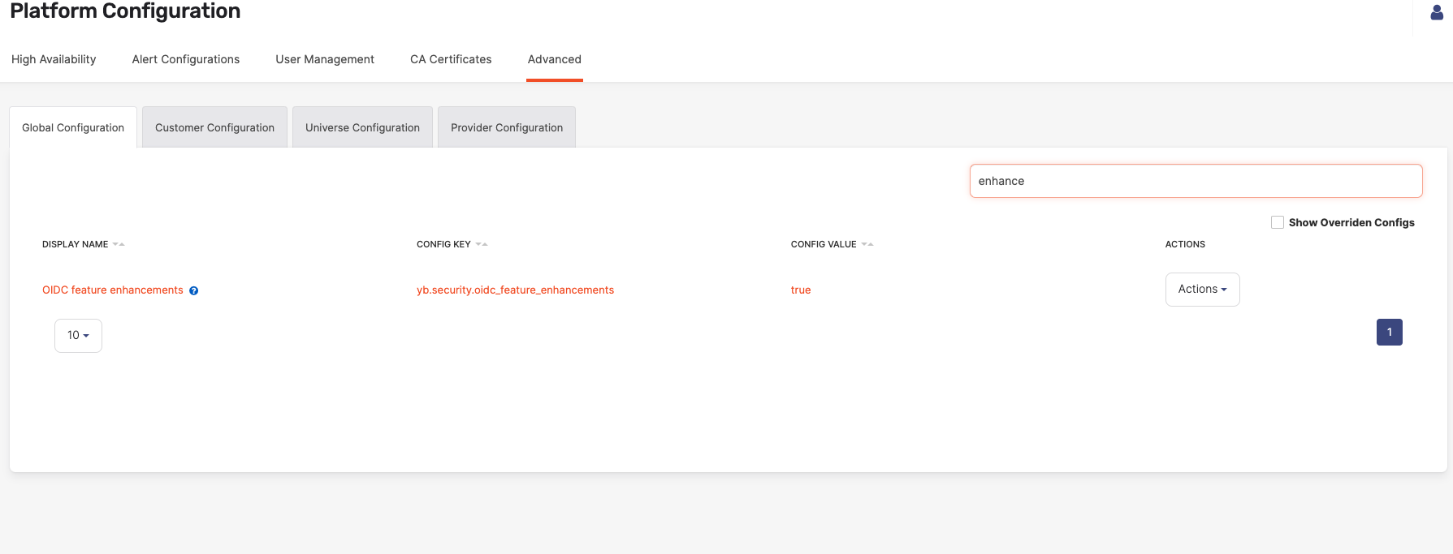Sort by Config Key column arrows
The height and width of the screenshot is (554, 1453).
point(482,244)
